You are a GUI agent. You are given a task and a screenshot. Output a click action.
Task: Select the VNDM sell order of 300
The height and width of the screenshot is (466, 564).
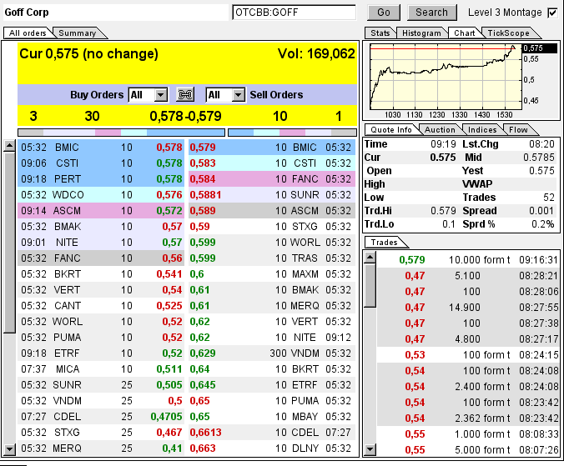pos(272,353)
